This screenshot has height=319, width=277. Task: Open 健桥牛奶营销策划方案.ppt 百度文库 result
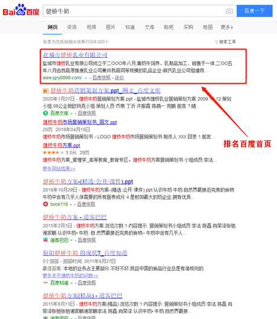click(106, 90)
